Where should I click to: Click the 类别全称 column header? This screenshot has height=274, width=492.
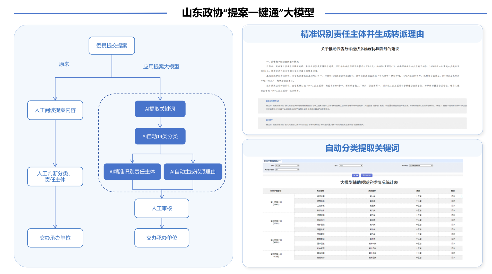click(x=320, y=191)
